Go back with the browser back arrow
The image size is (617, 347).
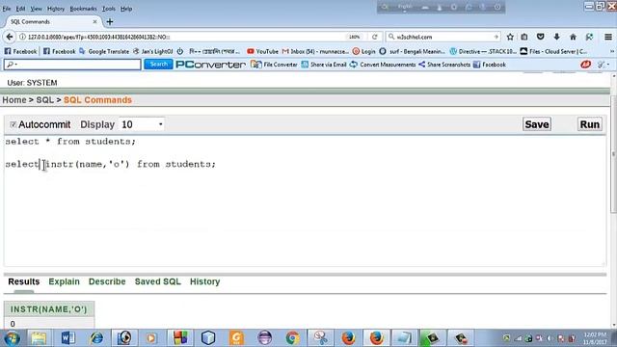tap(10, 37)
